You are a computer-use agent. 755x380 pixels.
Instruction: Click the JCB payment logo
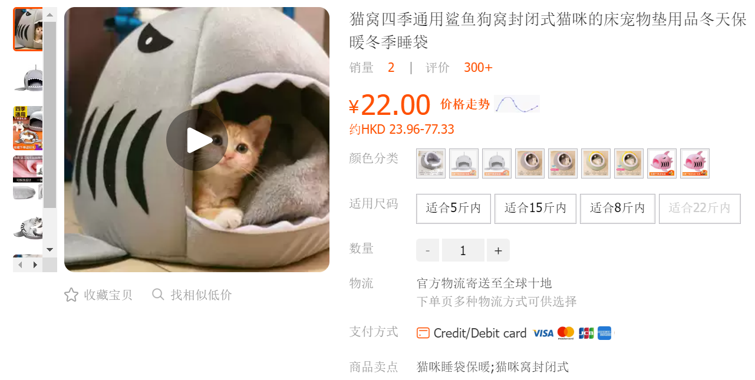point(586,333)
